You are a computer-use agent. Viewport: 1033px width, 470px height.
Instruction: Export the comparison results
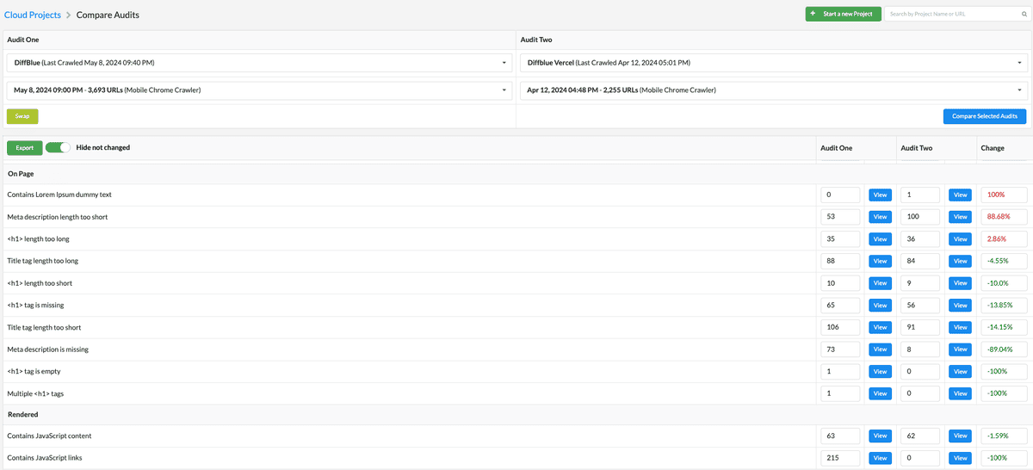click(x=25, y=148)
